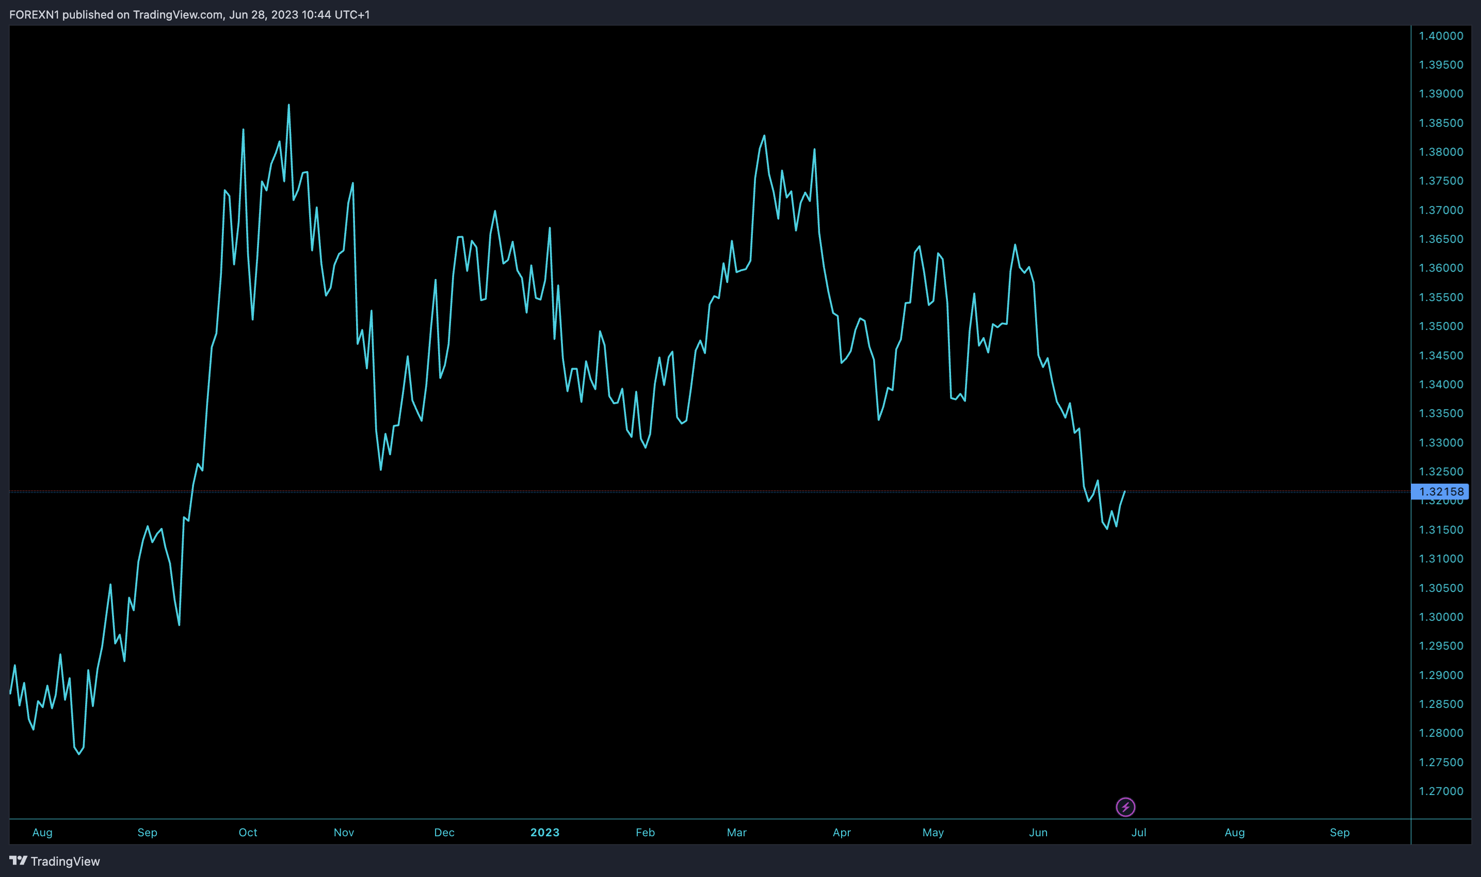Click the Apr label on time axis
The image size is (1481, 877).
[x=842, y=832]
